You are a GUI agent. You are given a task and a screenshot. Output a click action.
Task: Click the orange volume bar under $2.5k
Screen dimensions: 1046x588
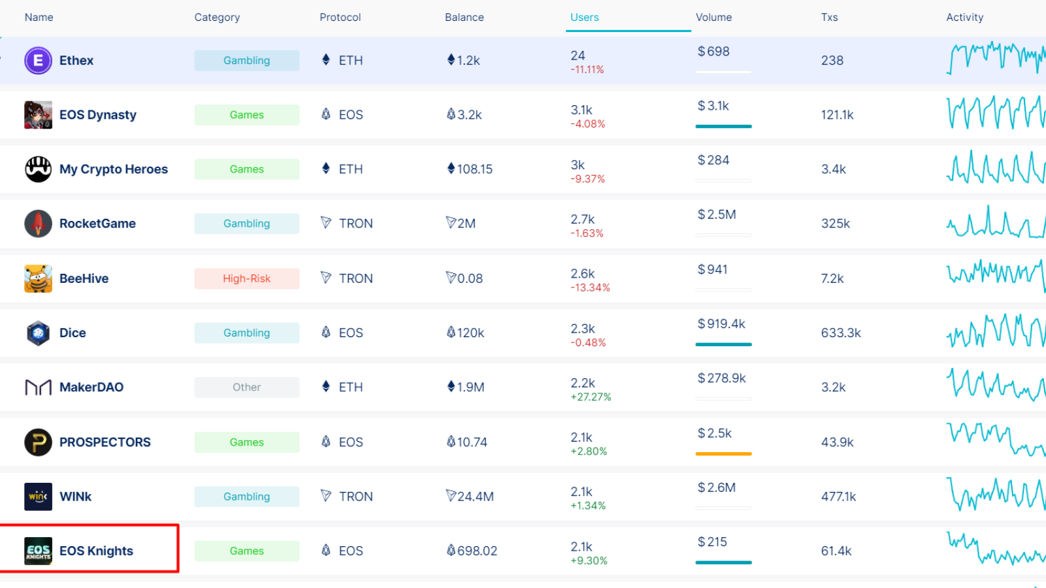(x=724, y=453)
